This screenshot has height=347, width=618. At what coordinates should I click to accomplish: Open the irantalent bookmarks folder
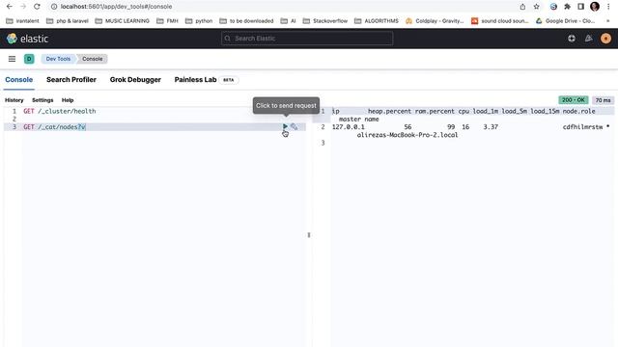point(22,21)
